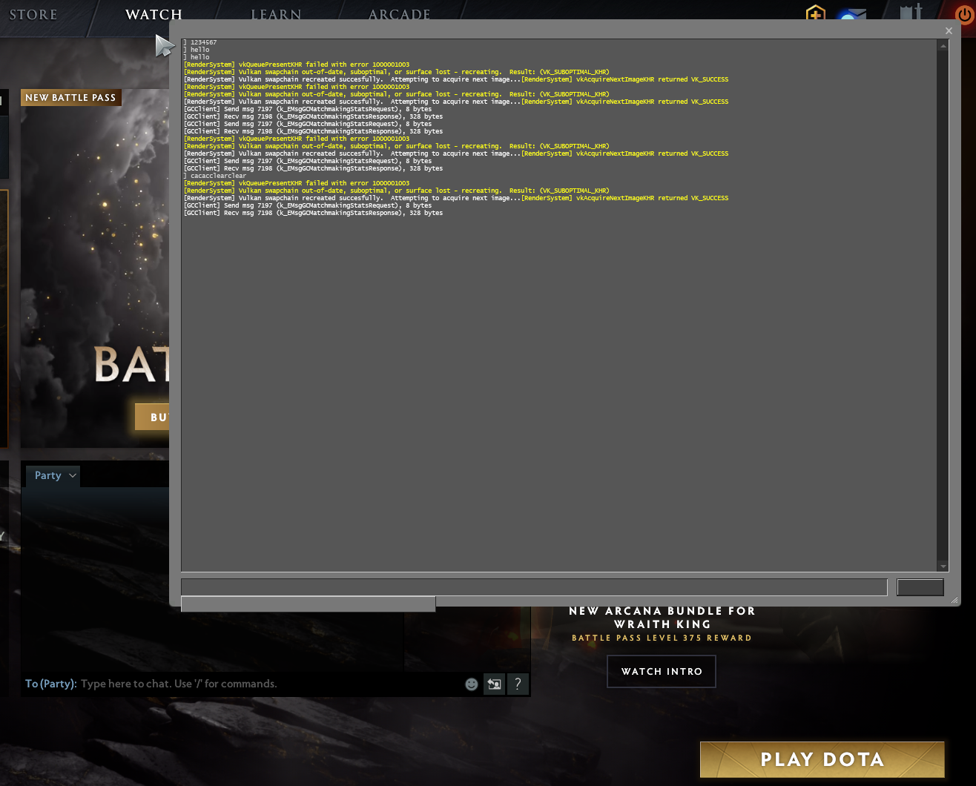Click 'BATTLE PASS LEVEL 375 REWARD' text
The width and height of the screenshot is (976, 786).
tap(662, 638)
